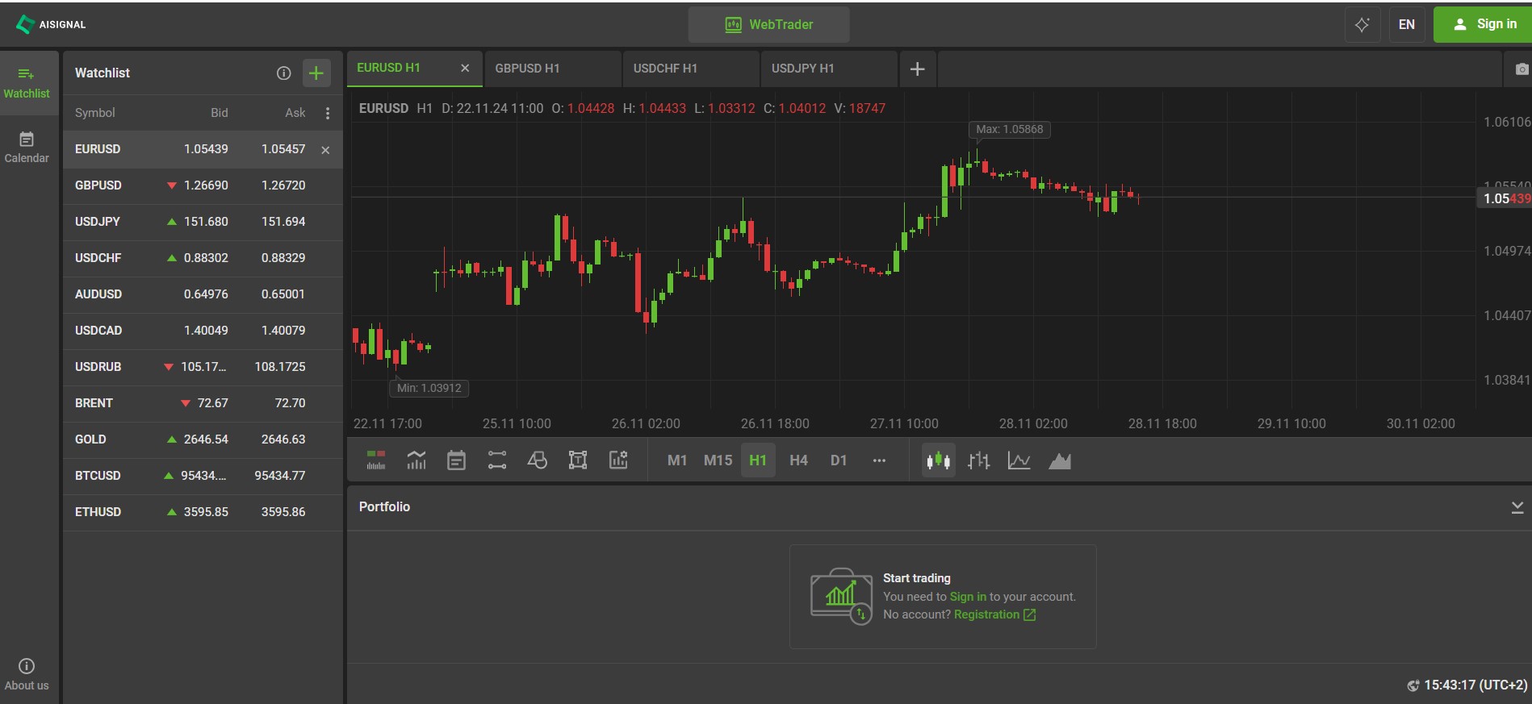Screen dimensions: 1532x704
Task: Select ETHUSD row in watchlist
Action: coord(203,512)
